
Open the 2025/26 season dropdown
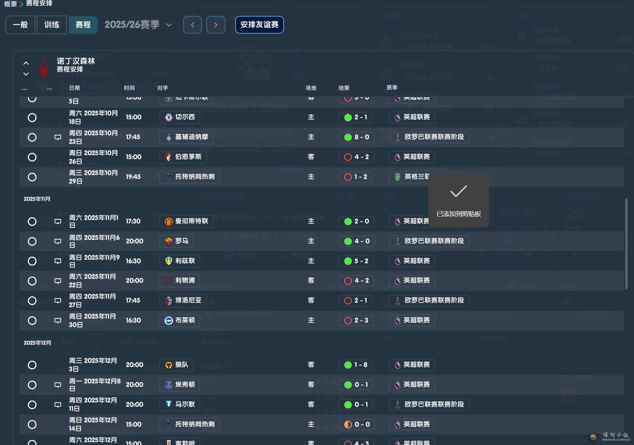(x=138, y=25)
